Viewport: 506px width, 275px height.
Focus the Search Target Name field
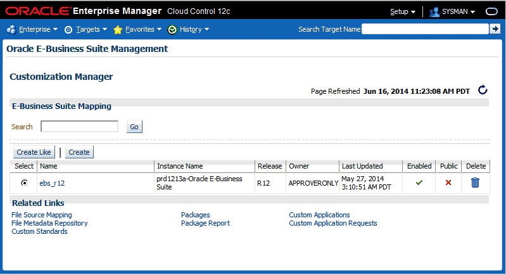425,29
